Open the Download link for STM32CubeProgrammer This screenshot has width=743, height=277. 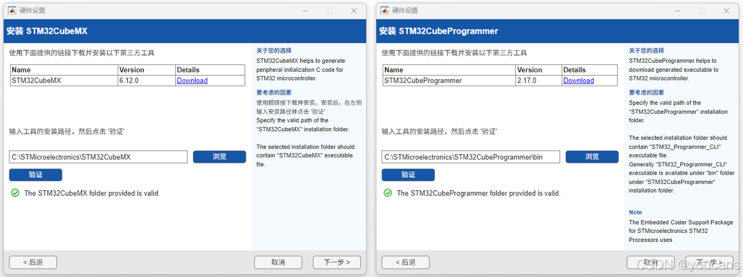(578, 81)
